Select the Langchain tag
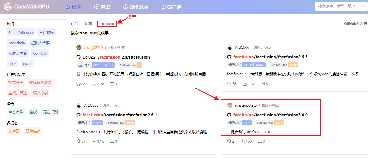This screenshot has width=368, height=159. 17,43
